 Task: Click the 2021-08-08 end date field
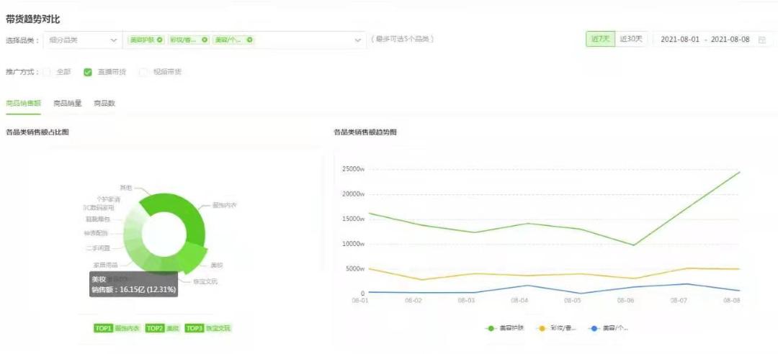click(730, 40)
